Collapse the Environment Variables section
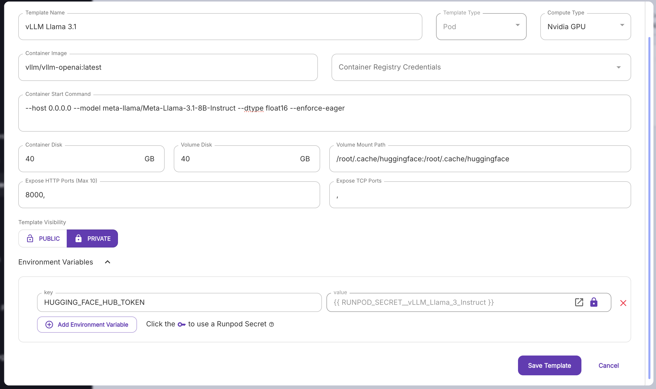Viewport: 656px width, 389px height. (108, 262)
